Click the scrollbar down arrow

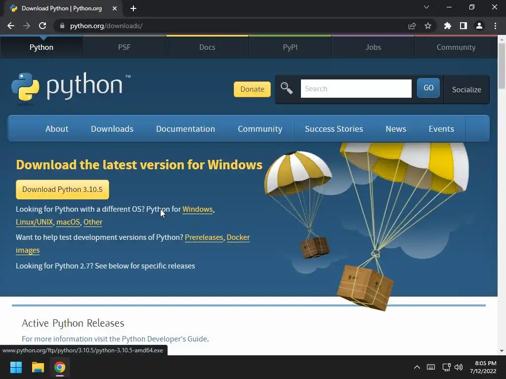[x=502, y=351]
